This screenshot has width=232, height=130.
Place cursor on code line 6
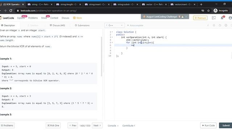coord(173,45)
